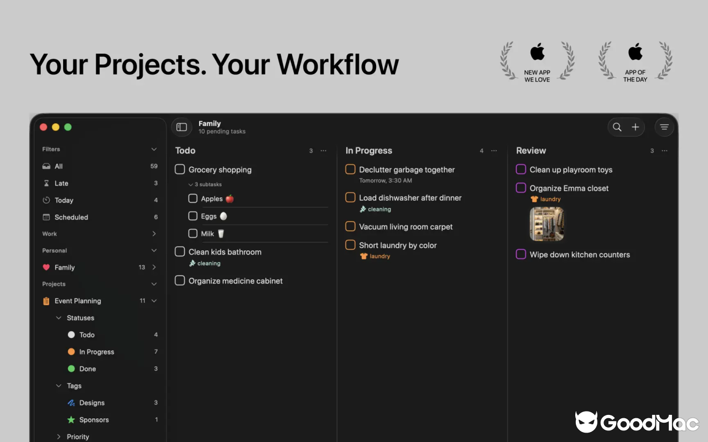
Task: Check Declutter garbage together task
Action: [350, 169]
